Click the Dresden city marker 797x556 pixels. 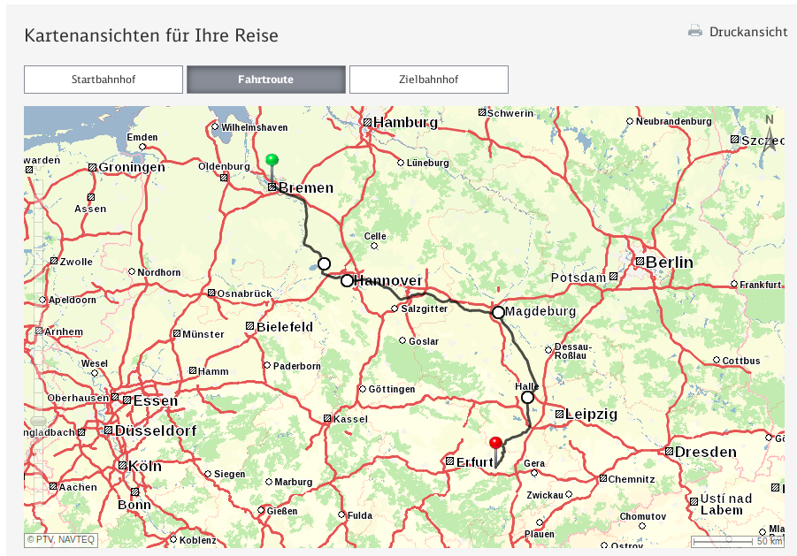click(670, 452)
